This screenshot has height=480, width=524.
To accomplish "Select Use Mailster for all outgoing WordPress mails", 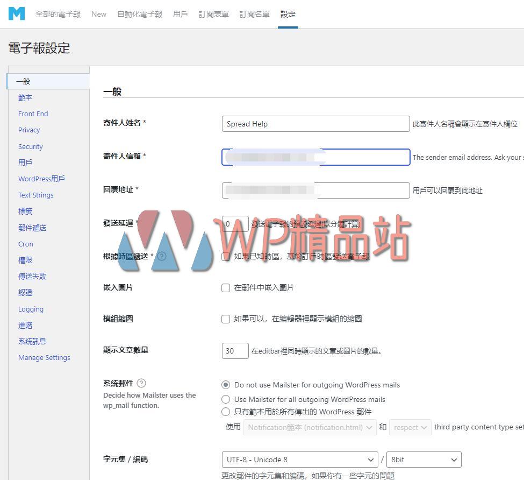I will [226, 398].
